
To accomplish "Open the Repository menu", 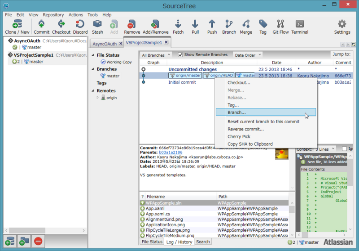I will click(x=53, y=15).
